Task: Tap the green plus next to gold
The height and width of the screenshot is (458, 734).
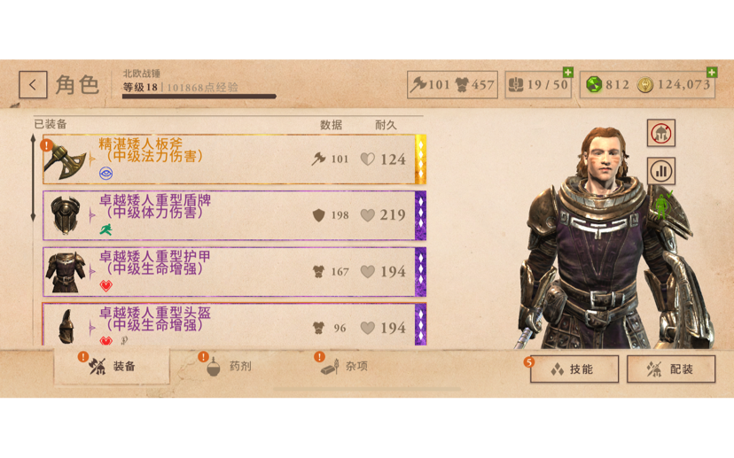Action: pyautogui.click(x=712, y=72)
